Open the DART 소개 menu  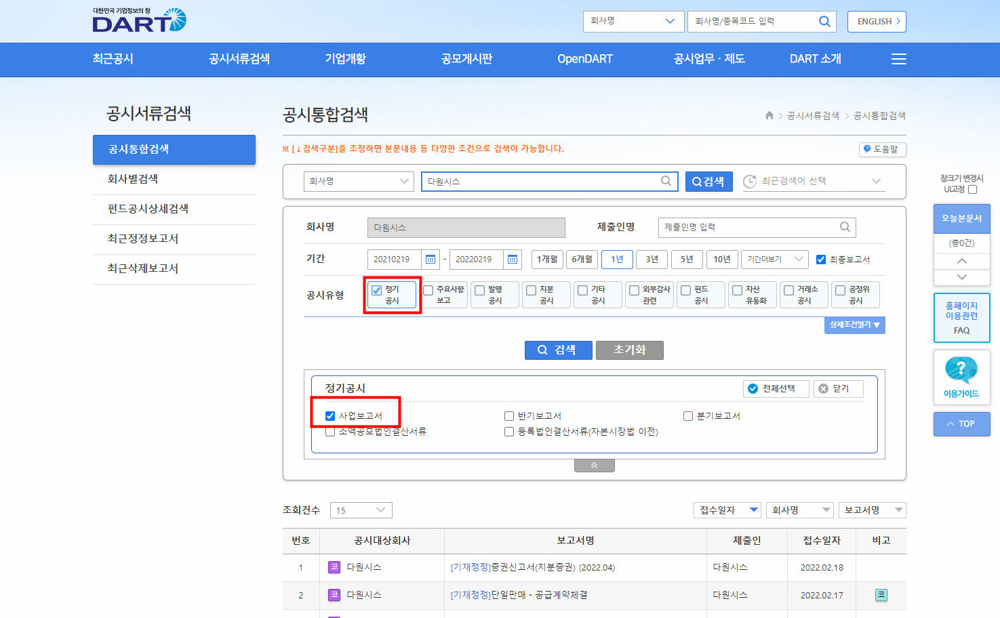[816, 59]
